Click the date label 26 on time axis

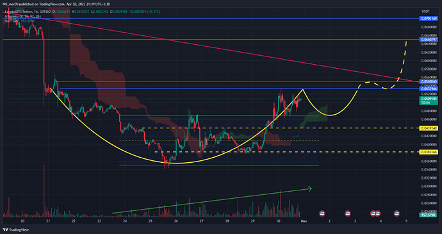[x=176, y=221]
